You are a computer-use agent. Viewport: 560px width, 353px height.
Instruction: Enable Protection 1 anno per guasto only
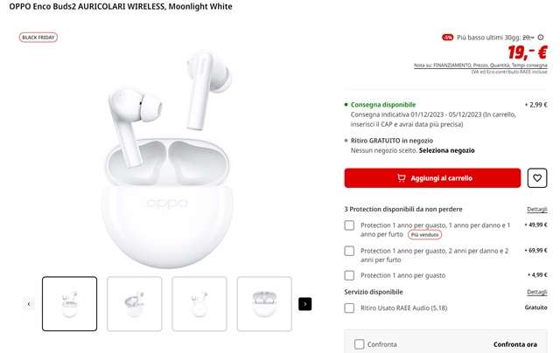[349, 275]
